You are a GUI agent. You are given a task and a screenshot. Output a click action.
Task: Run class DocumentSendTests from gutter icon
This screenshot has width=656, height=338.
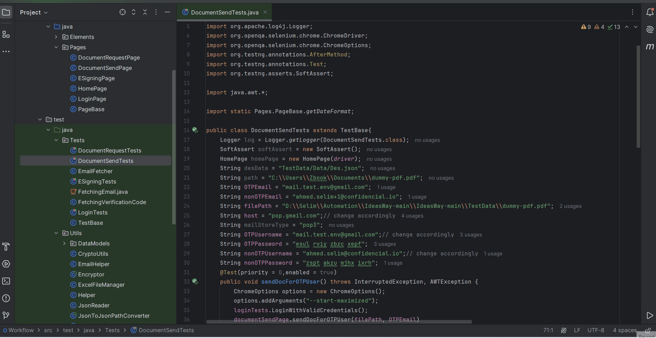195,130
